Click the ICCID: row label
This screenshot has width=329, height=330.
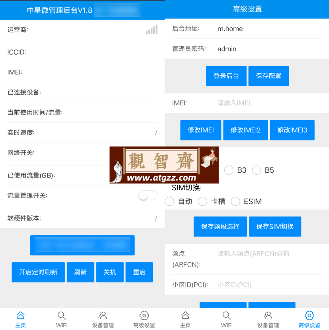(17, 52)
